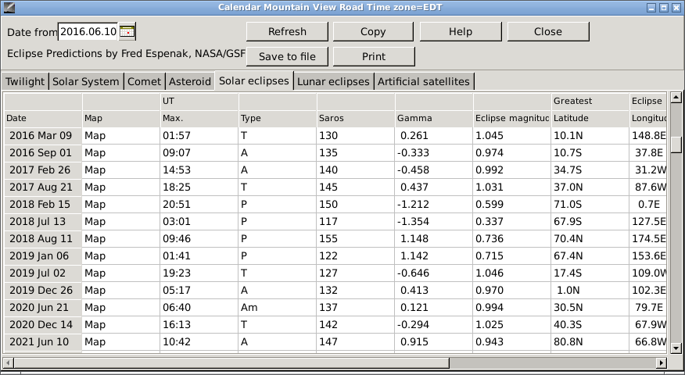Screen dimensions: 685x375
Task: Select the 2018 Feb 15 date cell
Action: (x=43, y=205)
